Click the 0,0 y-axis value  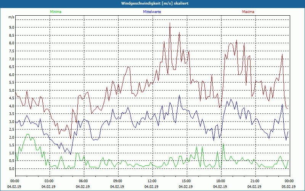coord(12,168)
